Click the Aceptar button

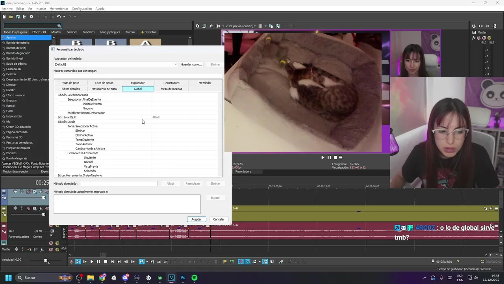click(x=196, y=219)
